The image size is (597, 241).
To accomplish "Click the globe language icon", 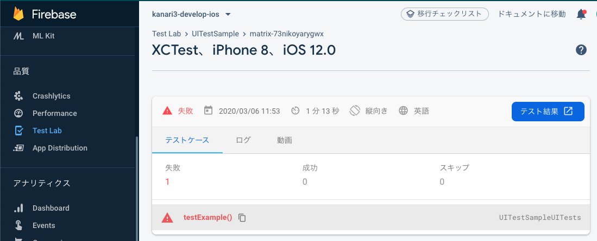I will click(404, 111).
